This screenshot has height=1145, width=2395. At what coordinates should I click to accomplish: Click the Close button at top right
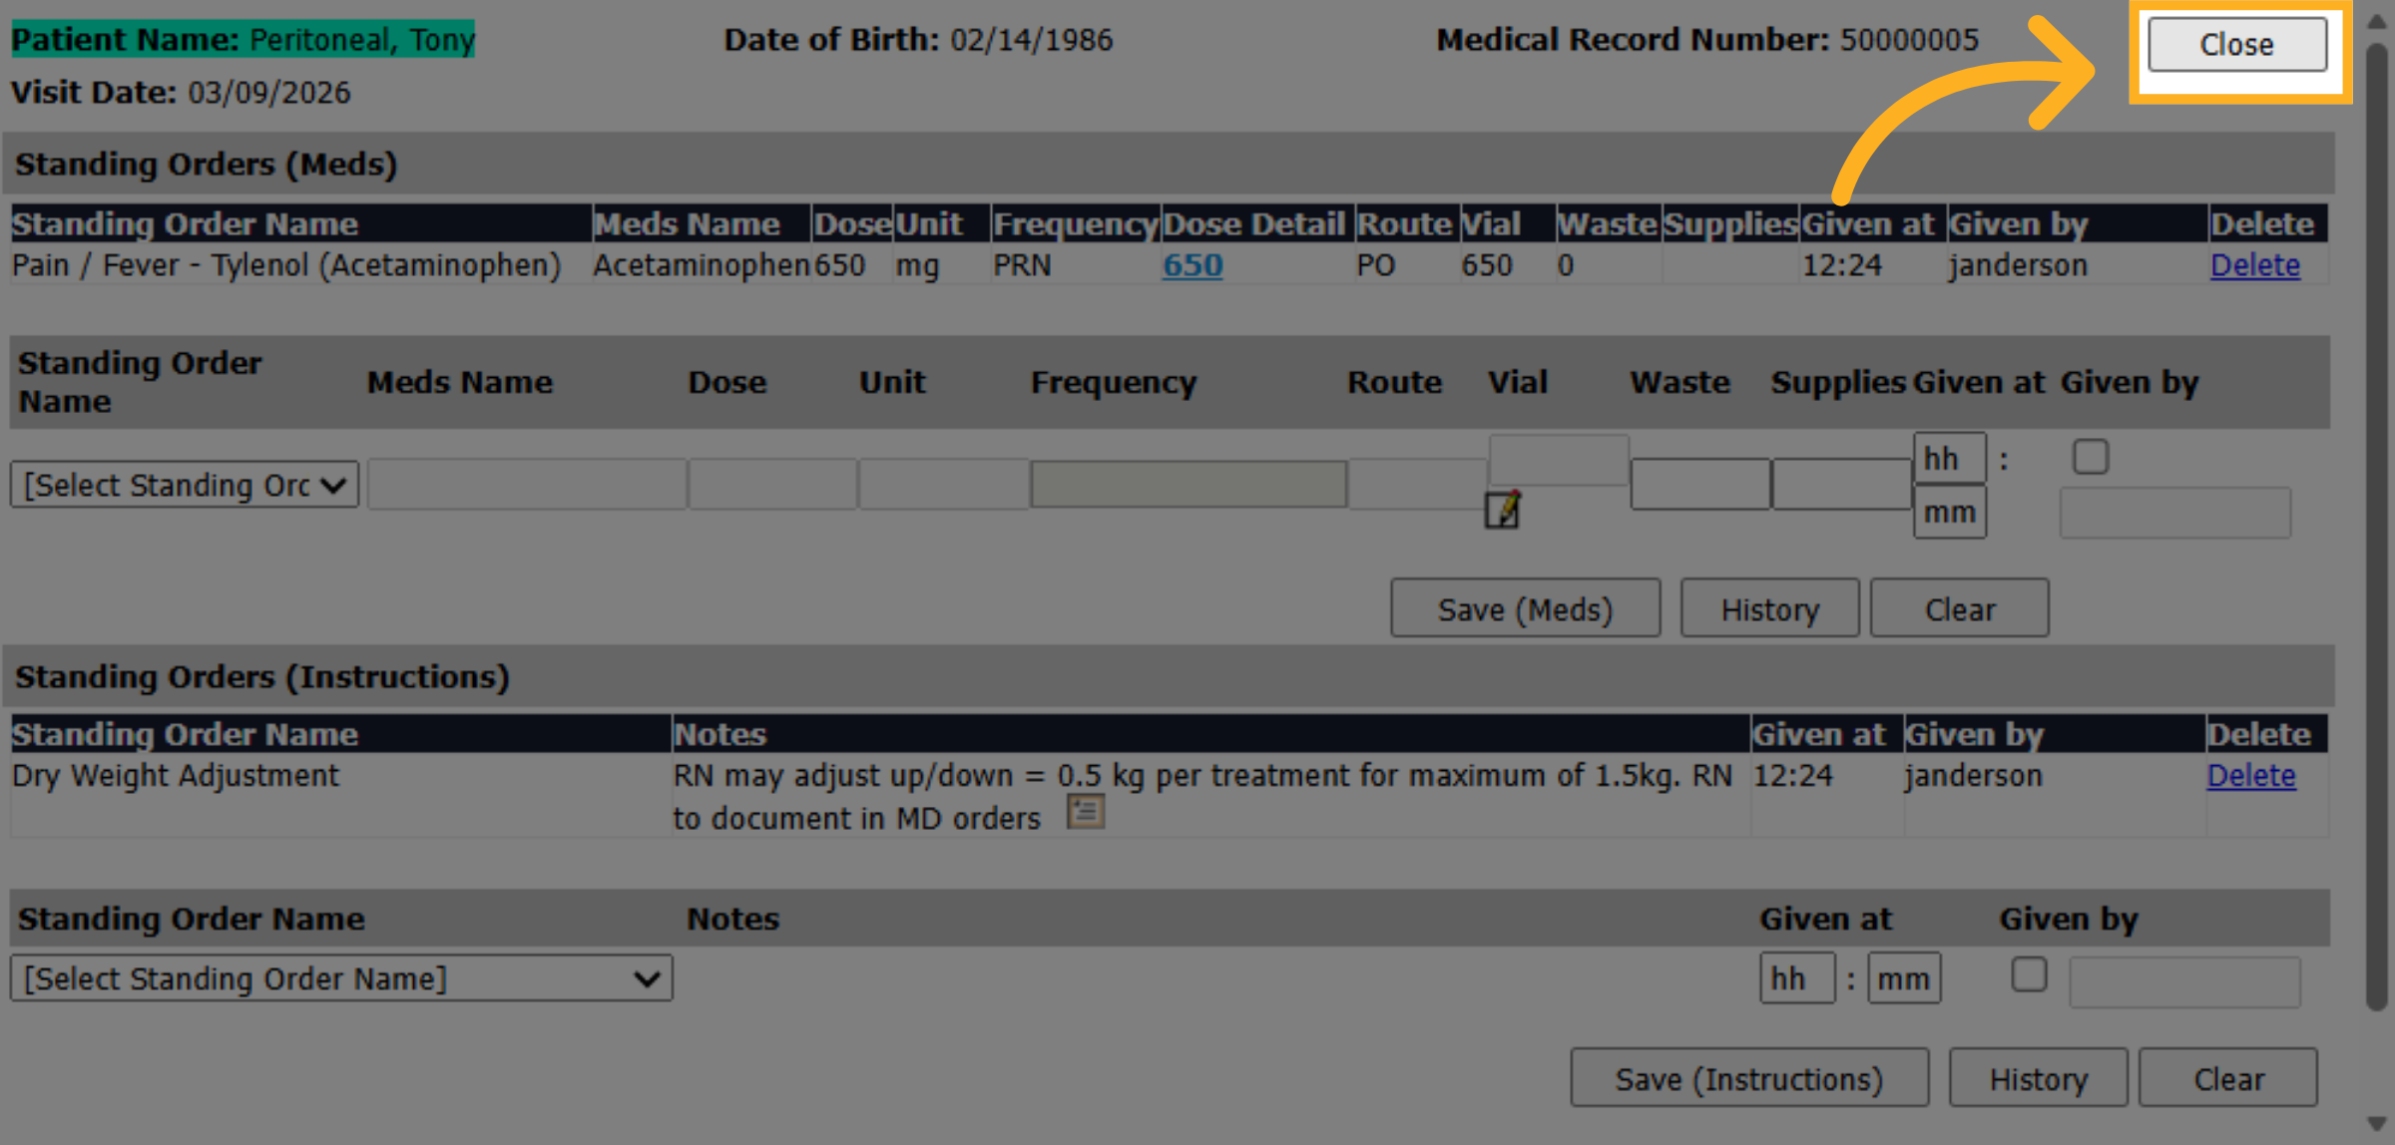coord(2237,45)
